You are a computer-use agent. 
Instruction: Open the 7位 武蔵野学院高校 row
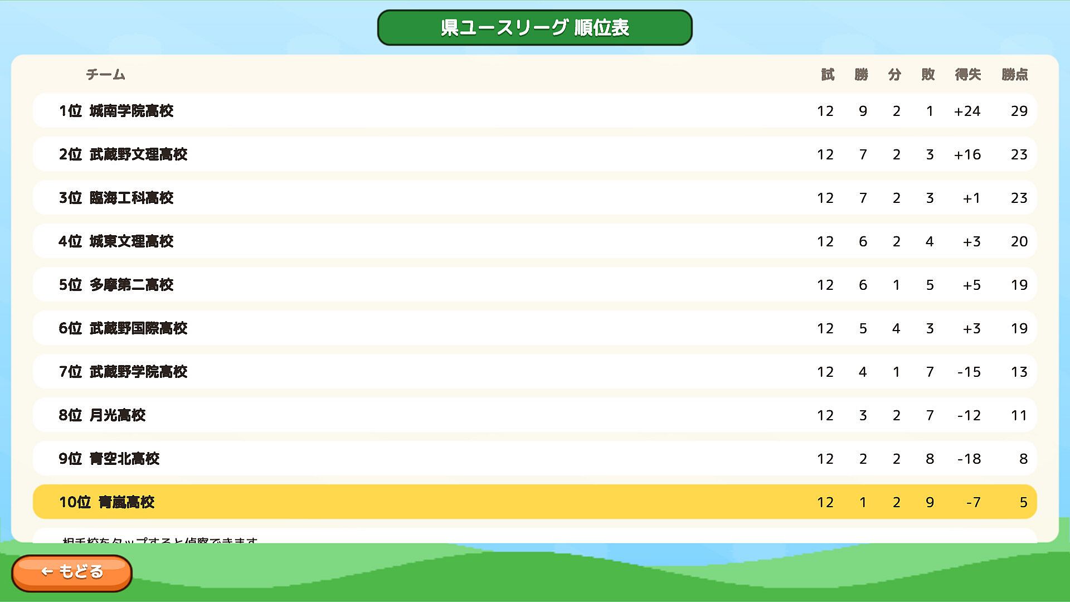pyautogui.click(x=534, y=371)
